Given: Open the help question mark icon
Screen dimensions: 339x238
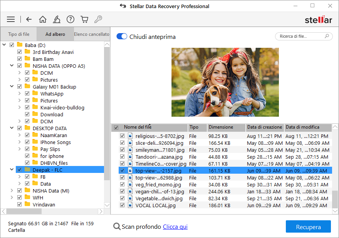Looking at the screenshot, I should (70, 19).
